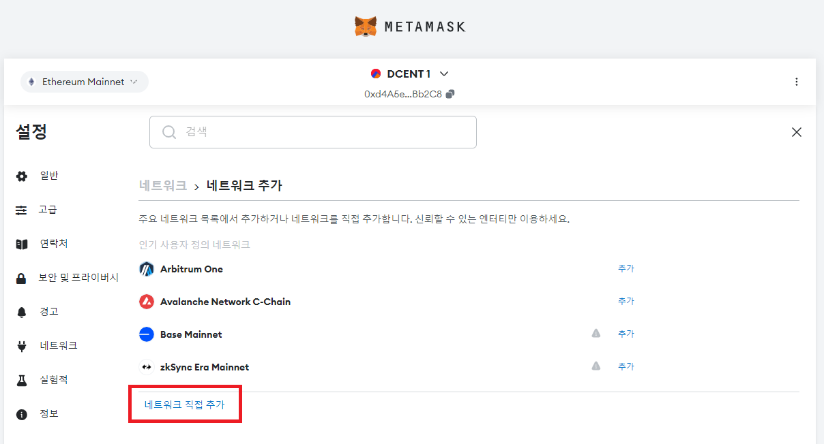Click 추가 to add Avalanche Network C-Chain
This screenshot has height=444, width=824.
click(x=626, y=302)
